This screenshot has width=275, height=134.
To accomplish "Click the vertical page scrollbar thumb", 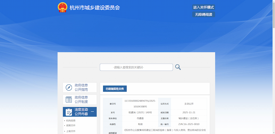I will point(274,15).
